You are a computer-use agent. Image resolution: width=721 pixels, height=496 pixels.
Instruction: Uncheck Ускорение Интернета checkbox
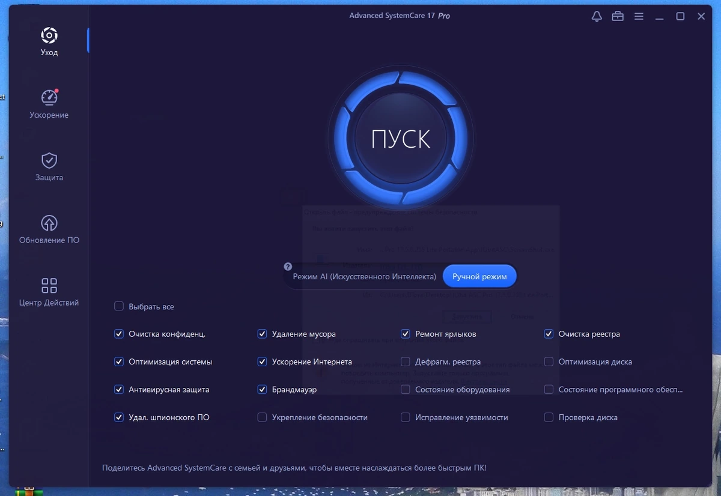pyautogui.click(x=262, y=361)
